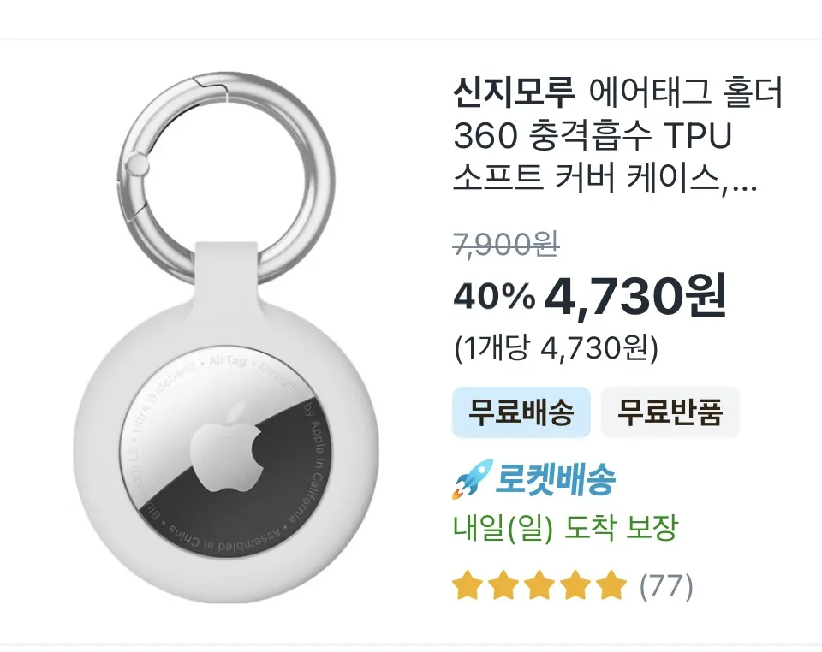The width and height of the screenshot is (822, 652).
Task: Open the AirTag holder product image
Action: click(x=226, y=338)
